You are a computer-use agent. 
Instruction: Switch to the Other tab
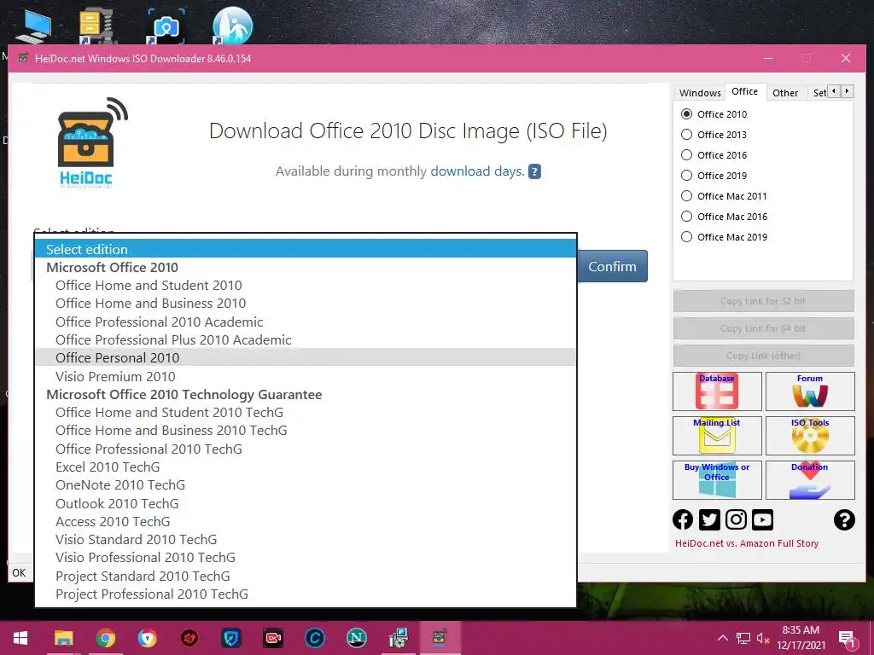tap(785, 92)
